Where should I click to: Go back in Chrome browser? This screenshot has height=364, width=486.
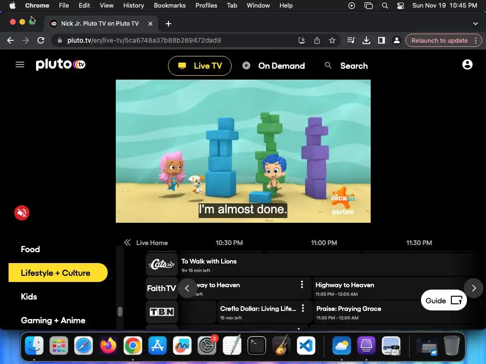pos(10,40)
